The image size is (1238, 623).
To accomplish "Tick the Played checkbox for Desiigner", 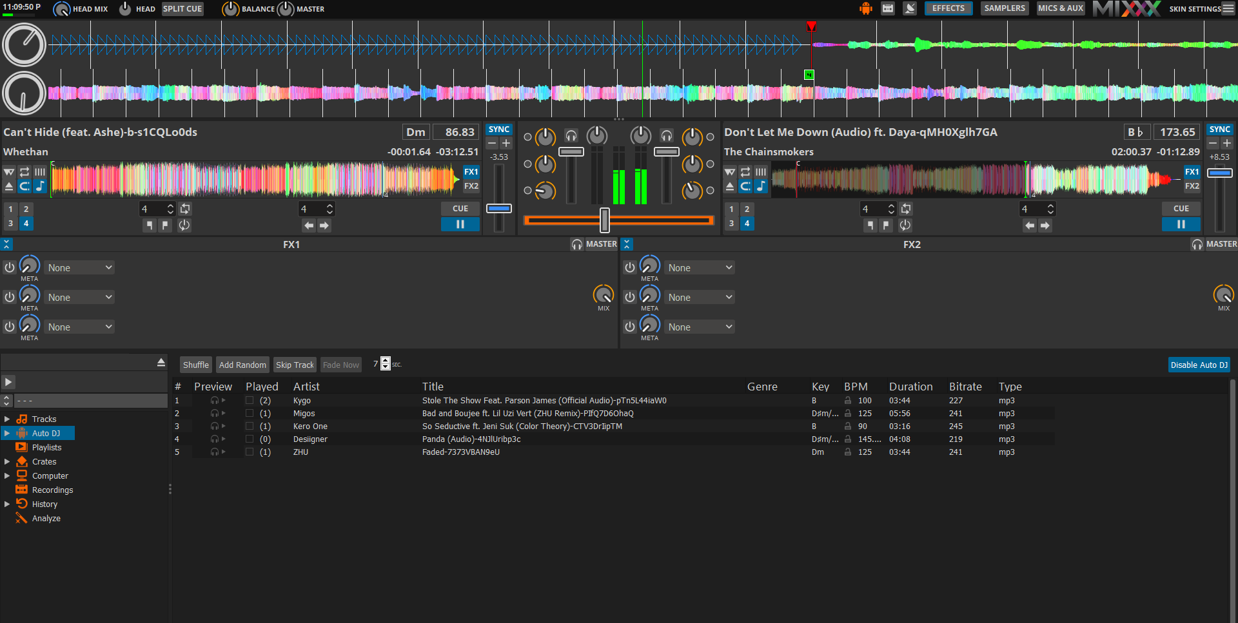I will 250,439.
